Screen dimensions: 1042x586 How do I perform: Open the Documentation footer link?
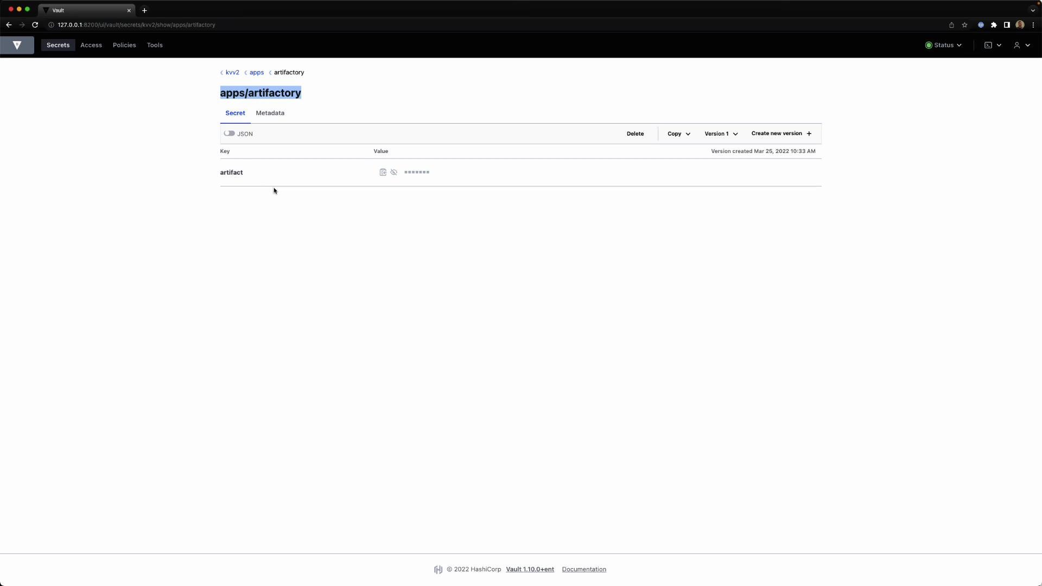584,569
